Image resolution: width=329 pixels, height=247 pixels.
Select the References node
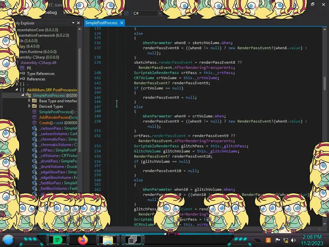[36, 79]
